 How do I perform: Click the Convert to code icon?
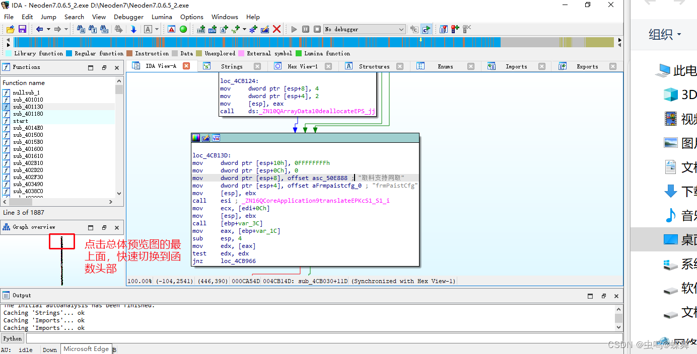[x=201, y=29]
